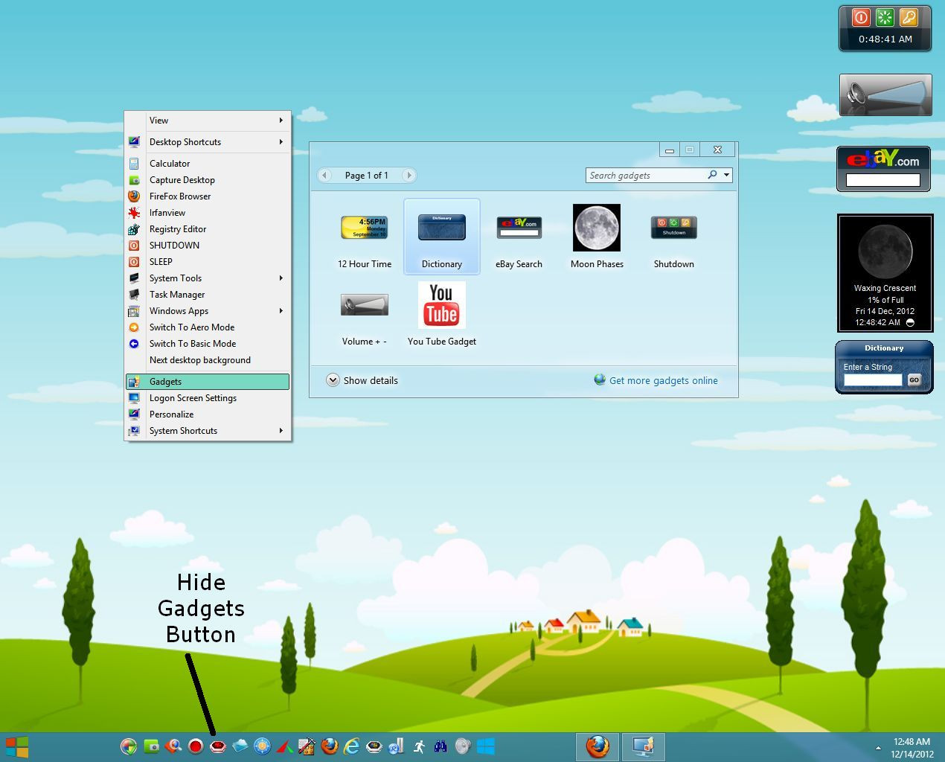Choose Switch To Aero Mode
The image size is (945, 762).
click(192, 327)
